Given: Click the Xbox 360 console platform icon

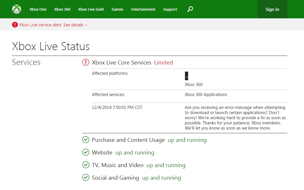Looking at the screenshot, I should 186,76.
